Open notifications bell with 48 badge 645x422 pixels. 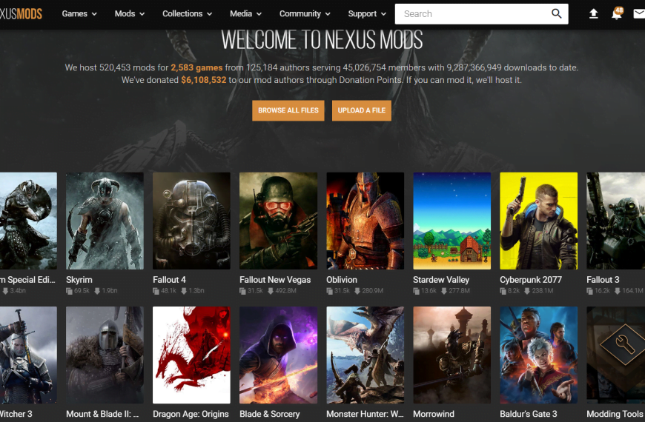coord(617,13)
